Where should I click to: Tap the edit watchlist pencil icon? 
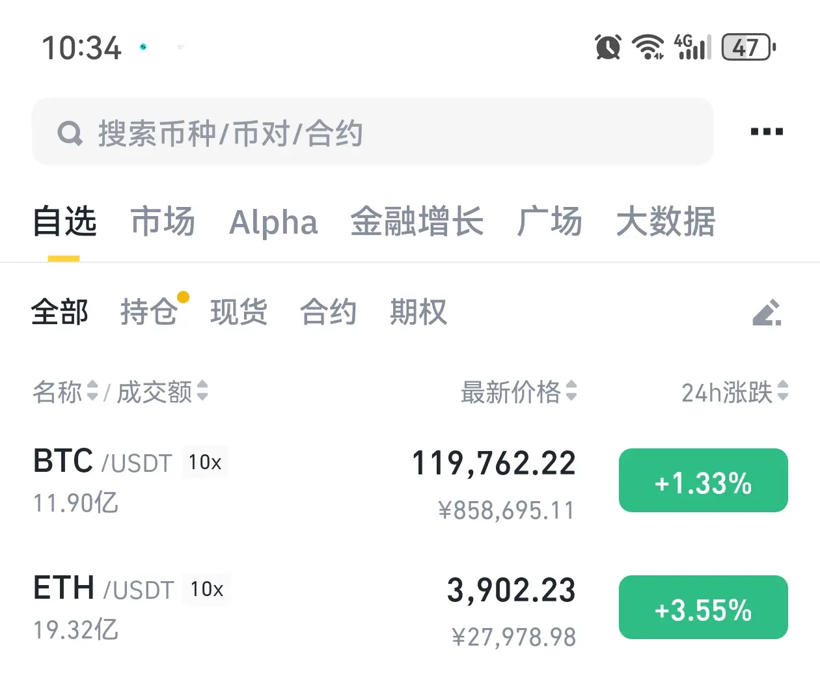[x=767, y=312]
